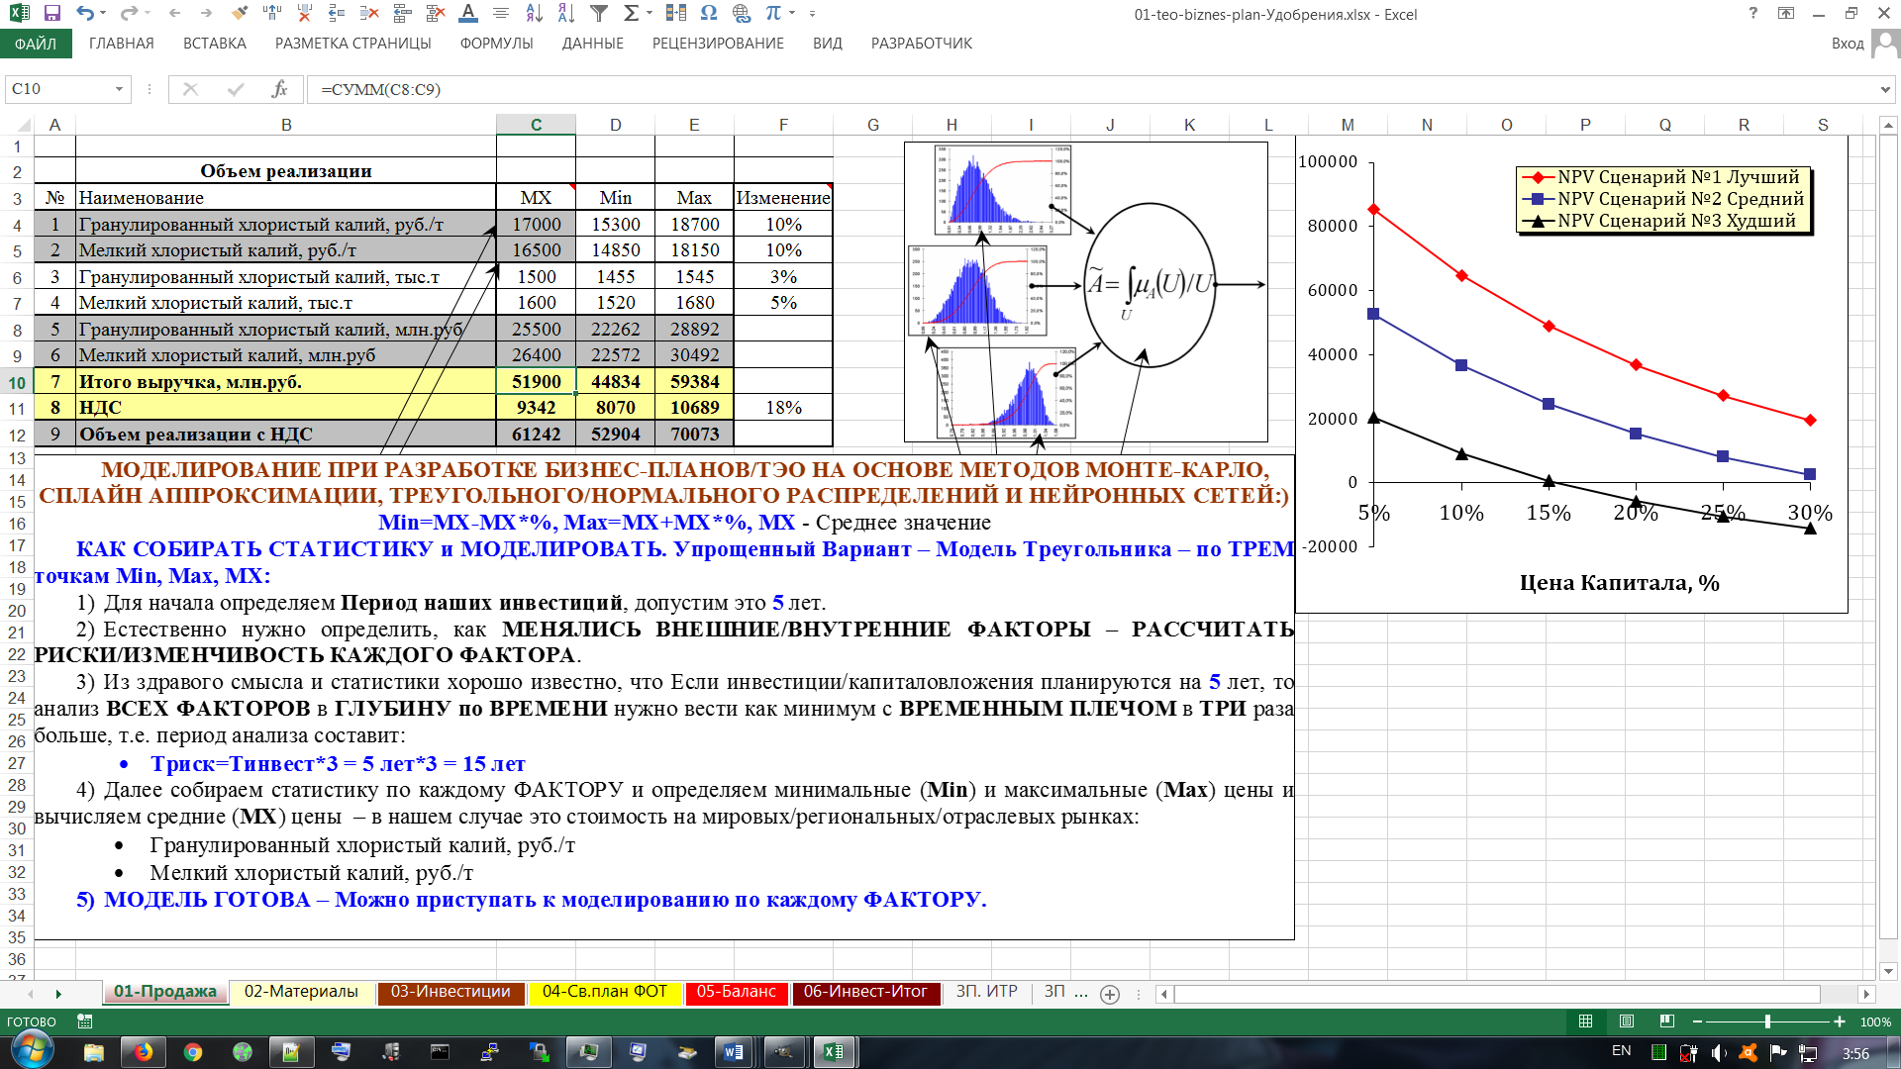This screenshot has width=1901, height=1069.
Task: Click the ФАЙЛ button
Action: 35,44
